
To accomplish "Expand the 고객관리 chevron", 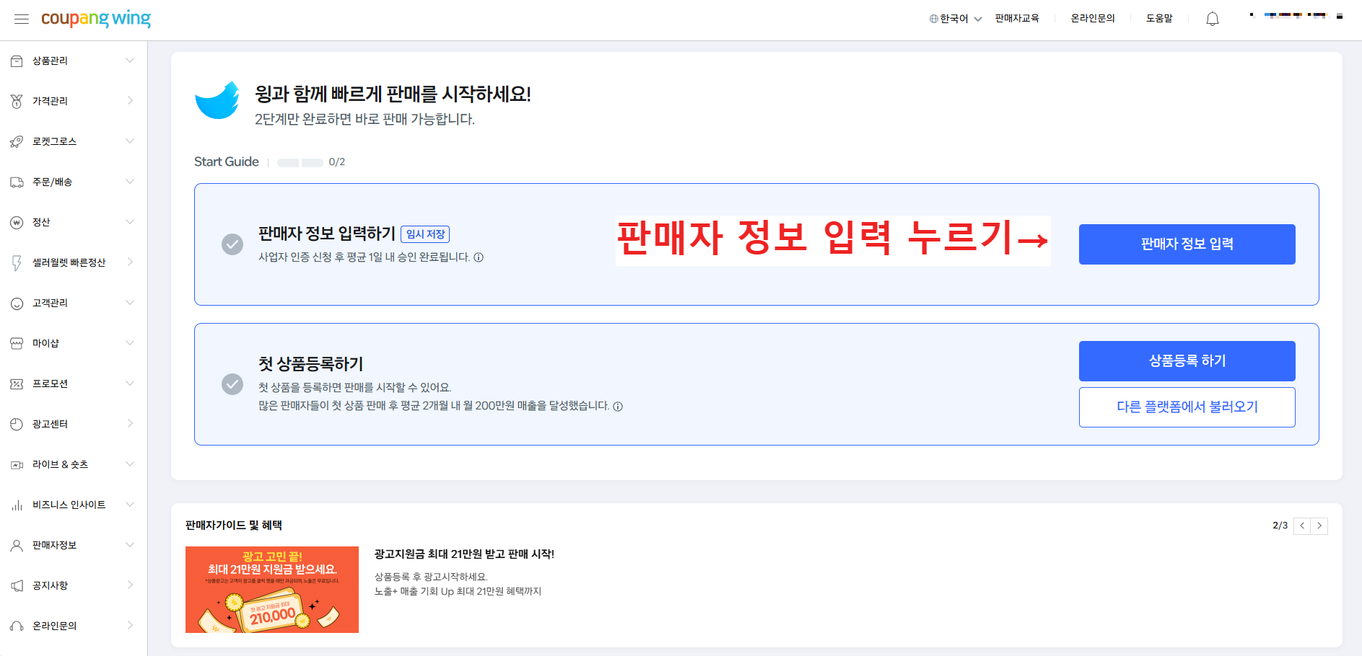I will tap(130, 303).
